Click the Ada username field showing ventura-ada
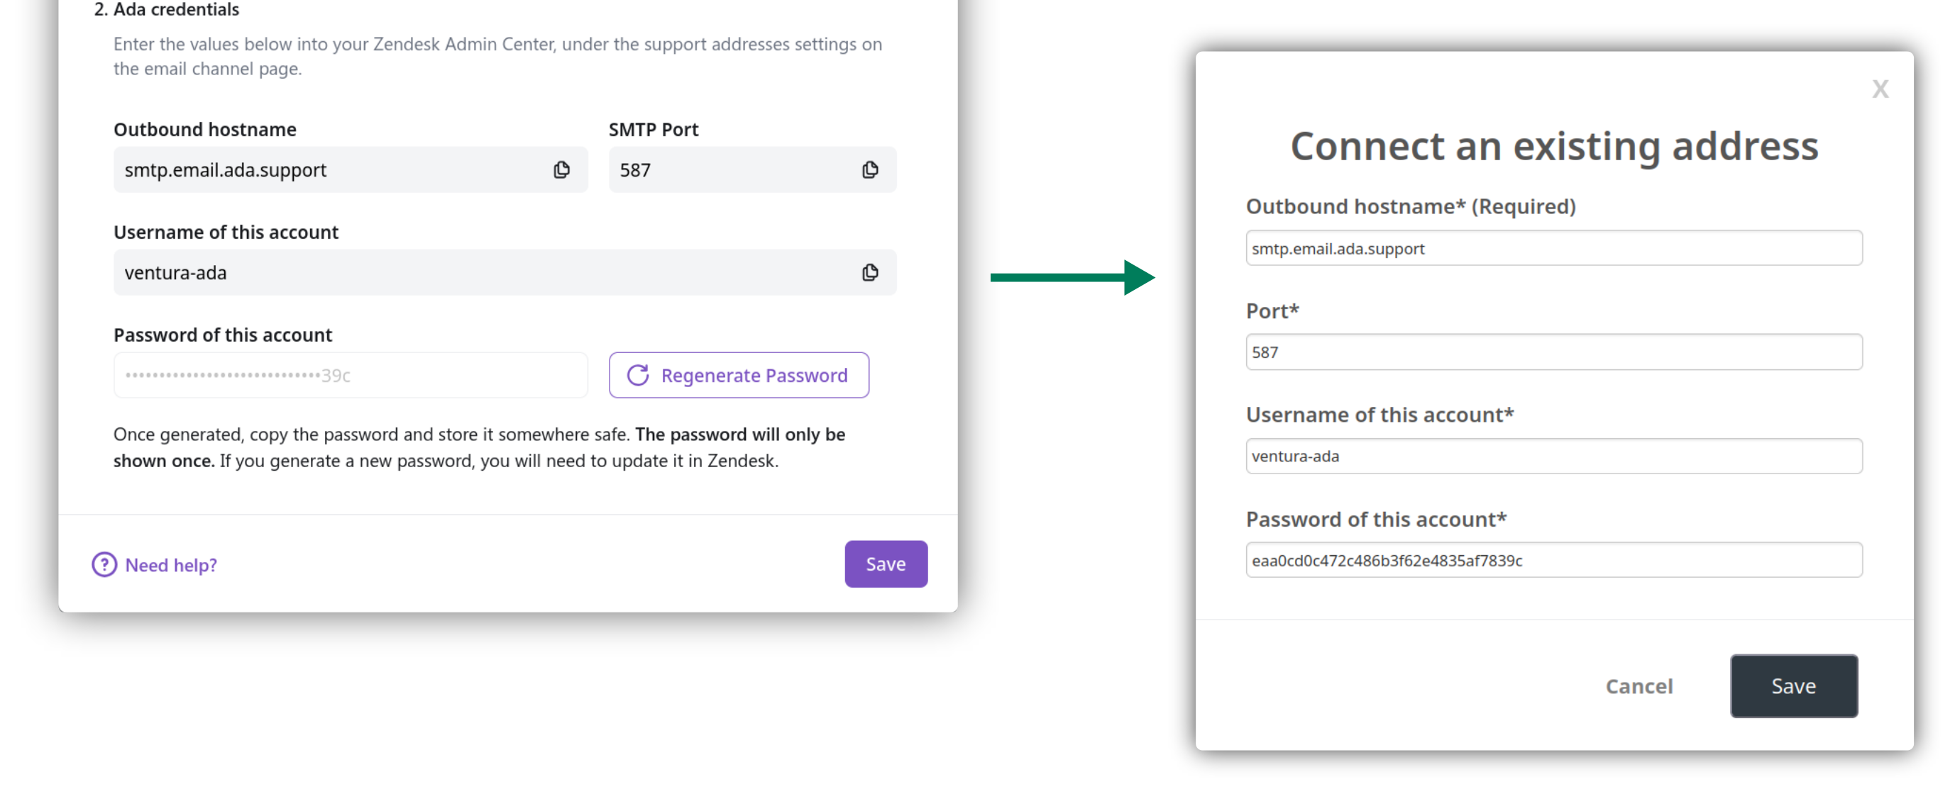This screenshot has height=789, width=1955. (485, 273)
